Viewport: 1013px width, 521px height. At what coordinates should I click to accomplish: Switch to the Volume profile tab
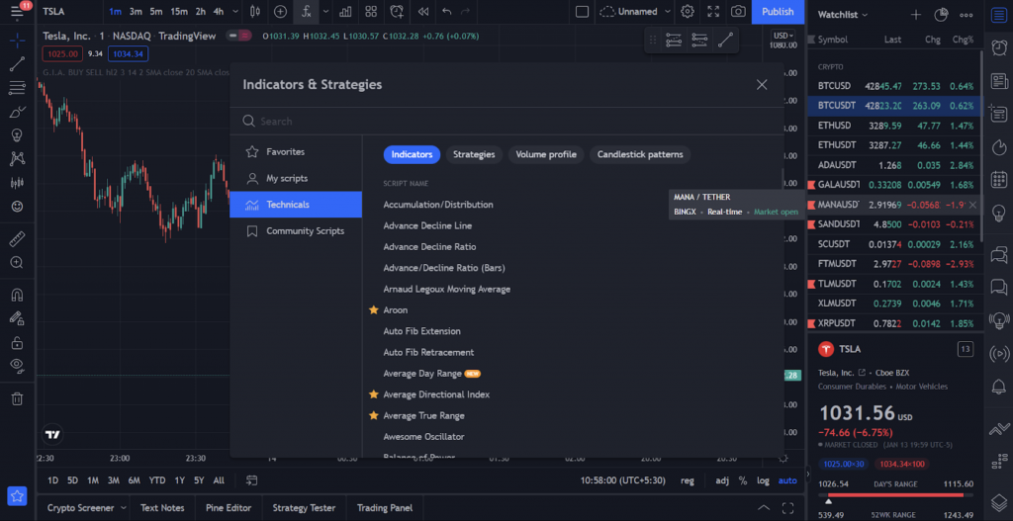click(x=546, y=155)
